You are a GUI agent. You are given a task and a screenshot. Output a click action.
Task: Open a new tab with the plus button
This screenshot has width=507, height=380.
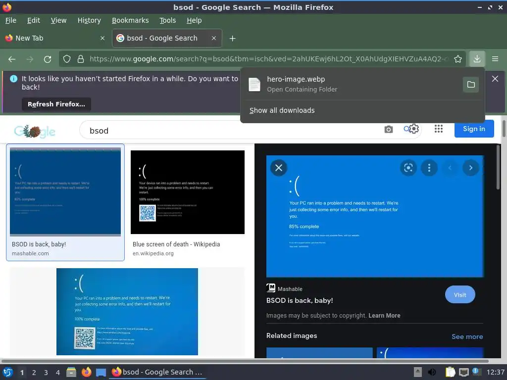[x=232, y=39]
